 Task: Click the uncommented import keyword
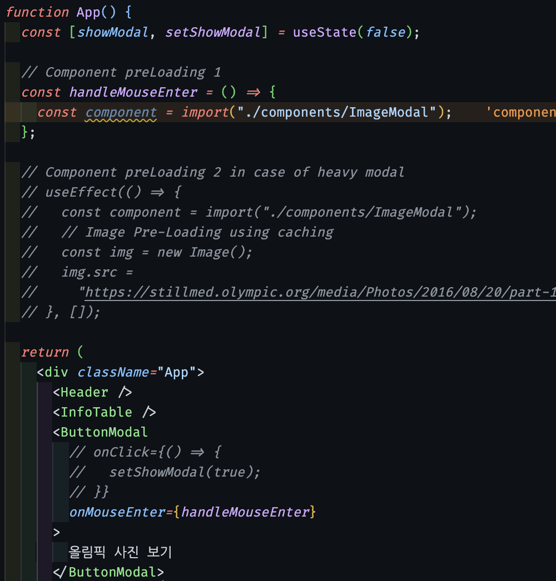(x=205, y=112)
